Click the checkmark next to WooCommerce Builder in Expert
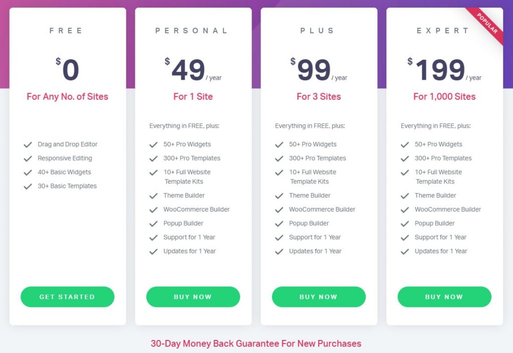This screenshot has width=513, height=353. tap(405, 210)
